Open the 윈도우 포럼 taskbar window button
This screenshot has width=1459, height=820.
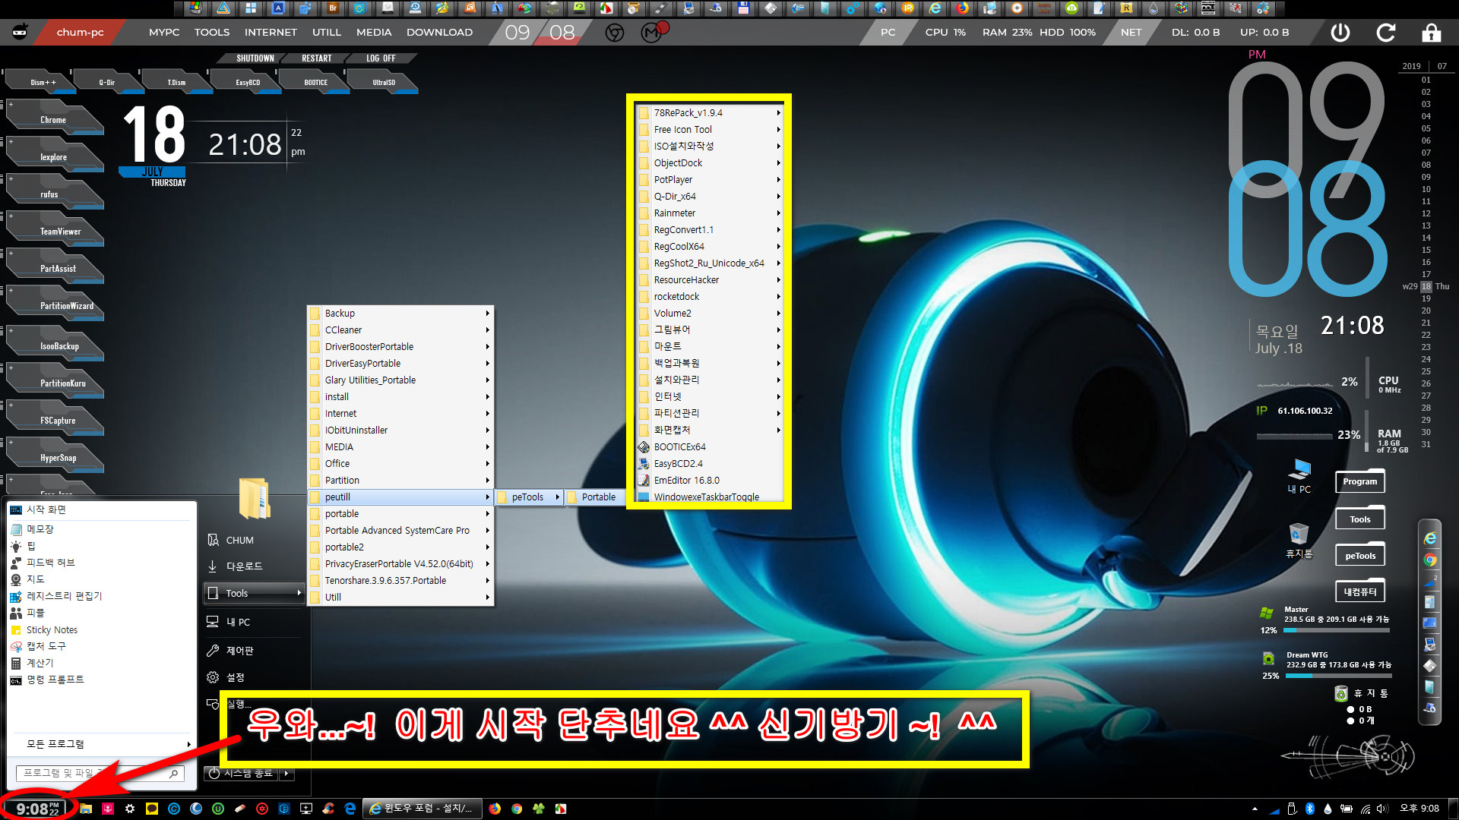[423, 809]
